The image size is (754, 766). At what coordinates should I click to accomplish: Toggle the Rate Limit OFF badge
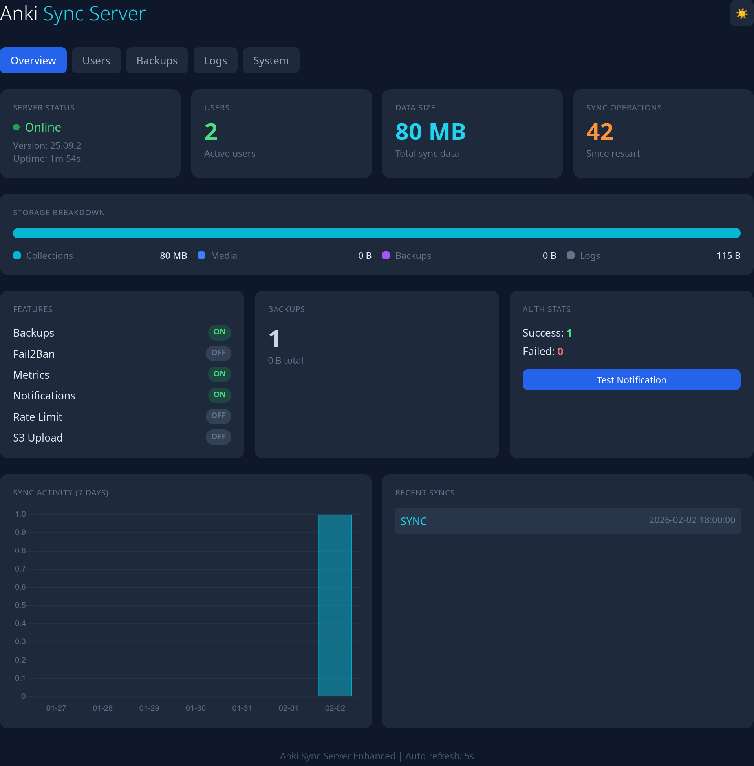[x=218, y=416]
